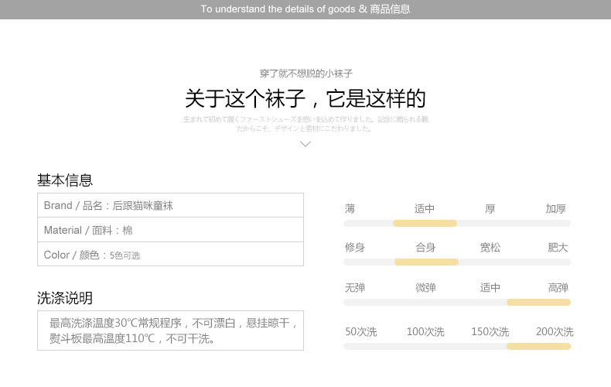Choose the 合身 fit option

425,248
